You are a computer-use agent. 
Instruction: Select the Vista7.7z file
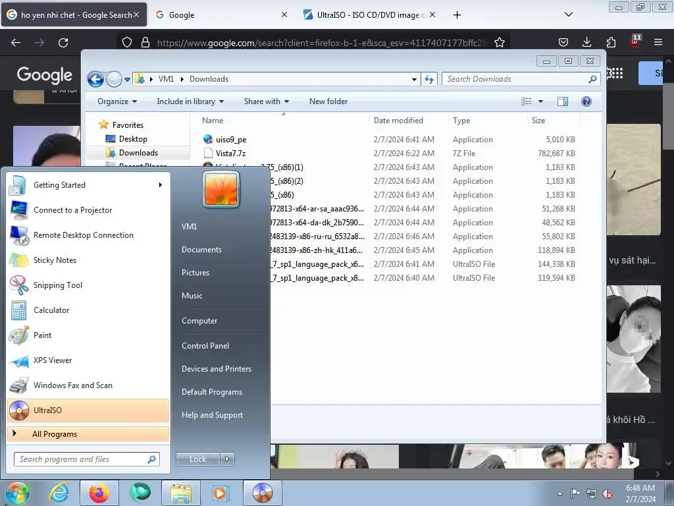tap(230, 153)
